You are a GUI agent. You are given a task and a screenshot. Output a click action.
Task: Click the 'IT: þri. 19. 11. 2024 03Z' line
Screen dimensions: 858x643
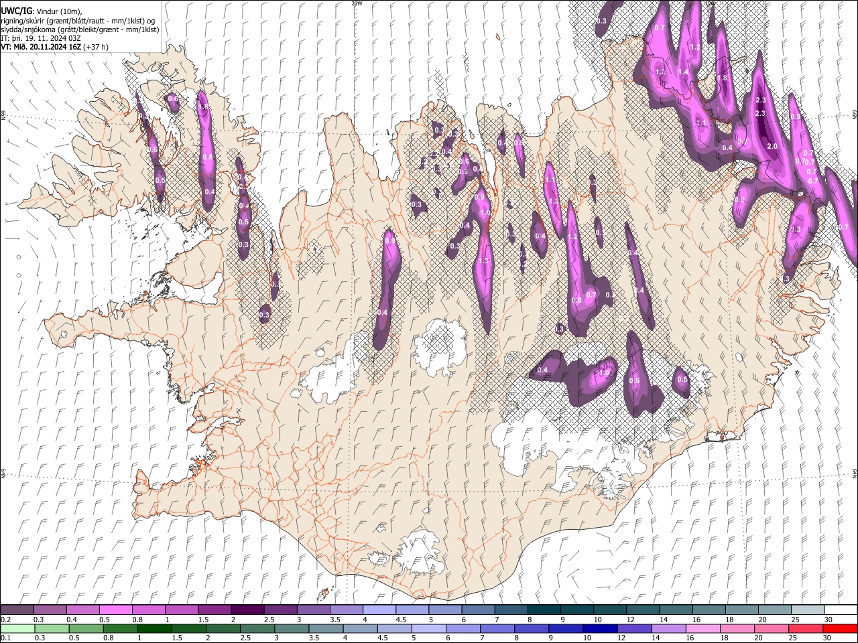(x=41, y=38)
